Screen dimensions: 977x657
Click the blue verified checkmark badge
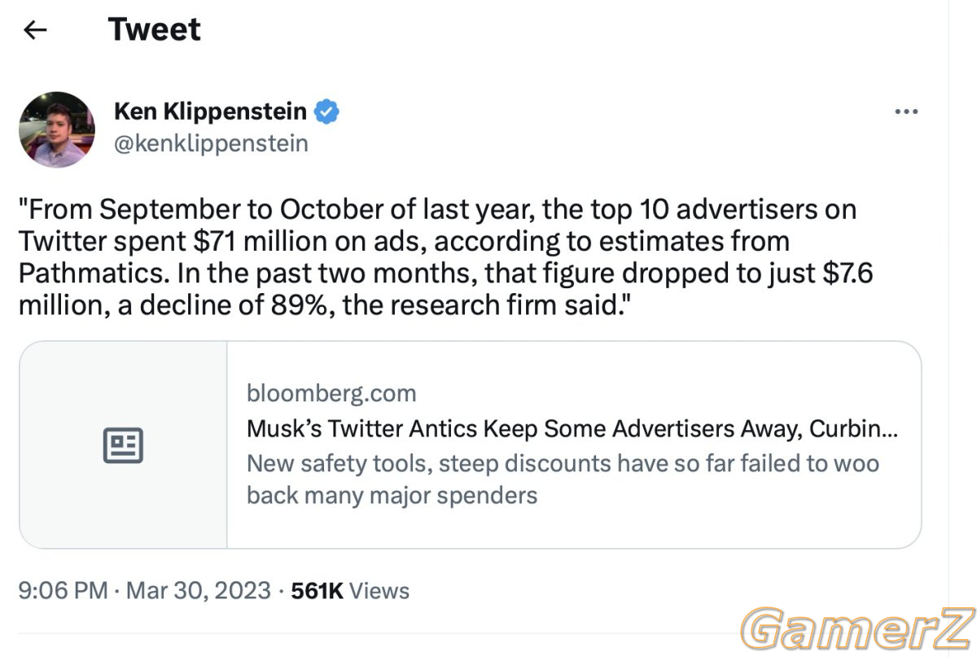[326, 111]
